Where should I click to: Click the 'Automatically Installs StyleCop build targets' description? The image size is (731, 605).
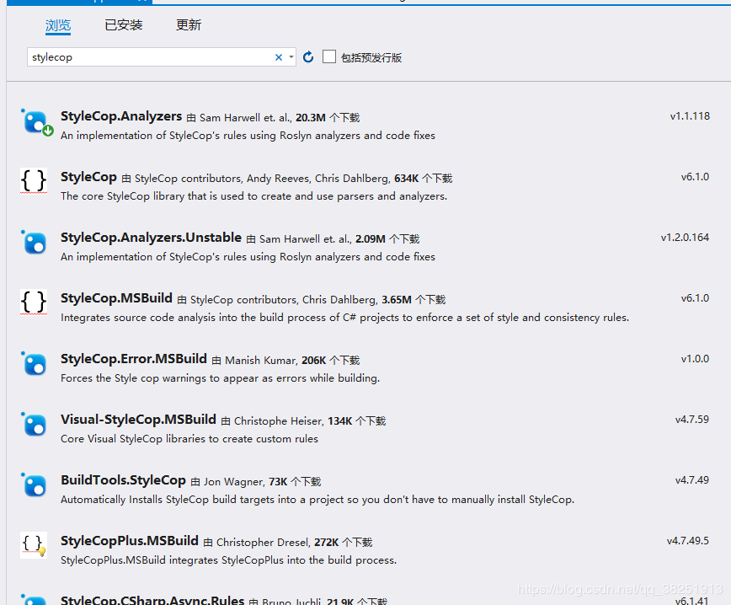[317, 499]
